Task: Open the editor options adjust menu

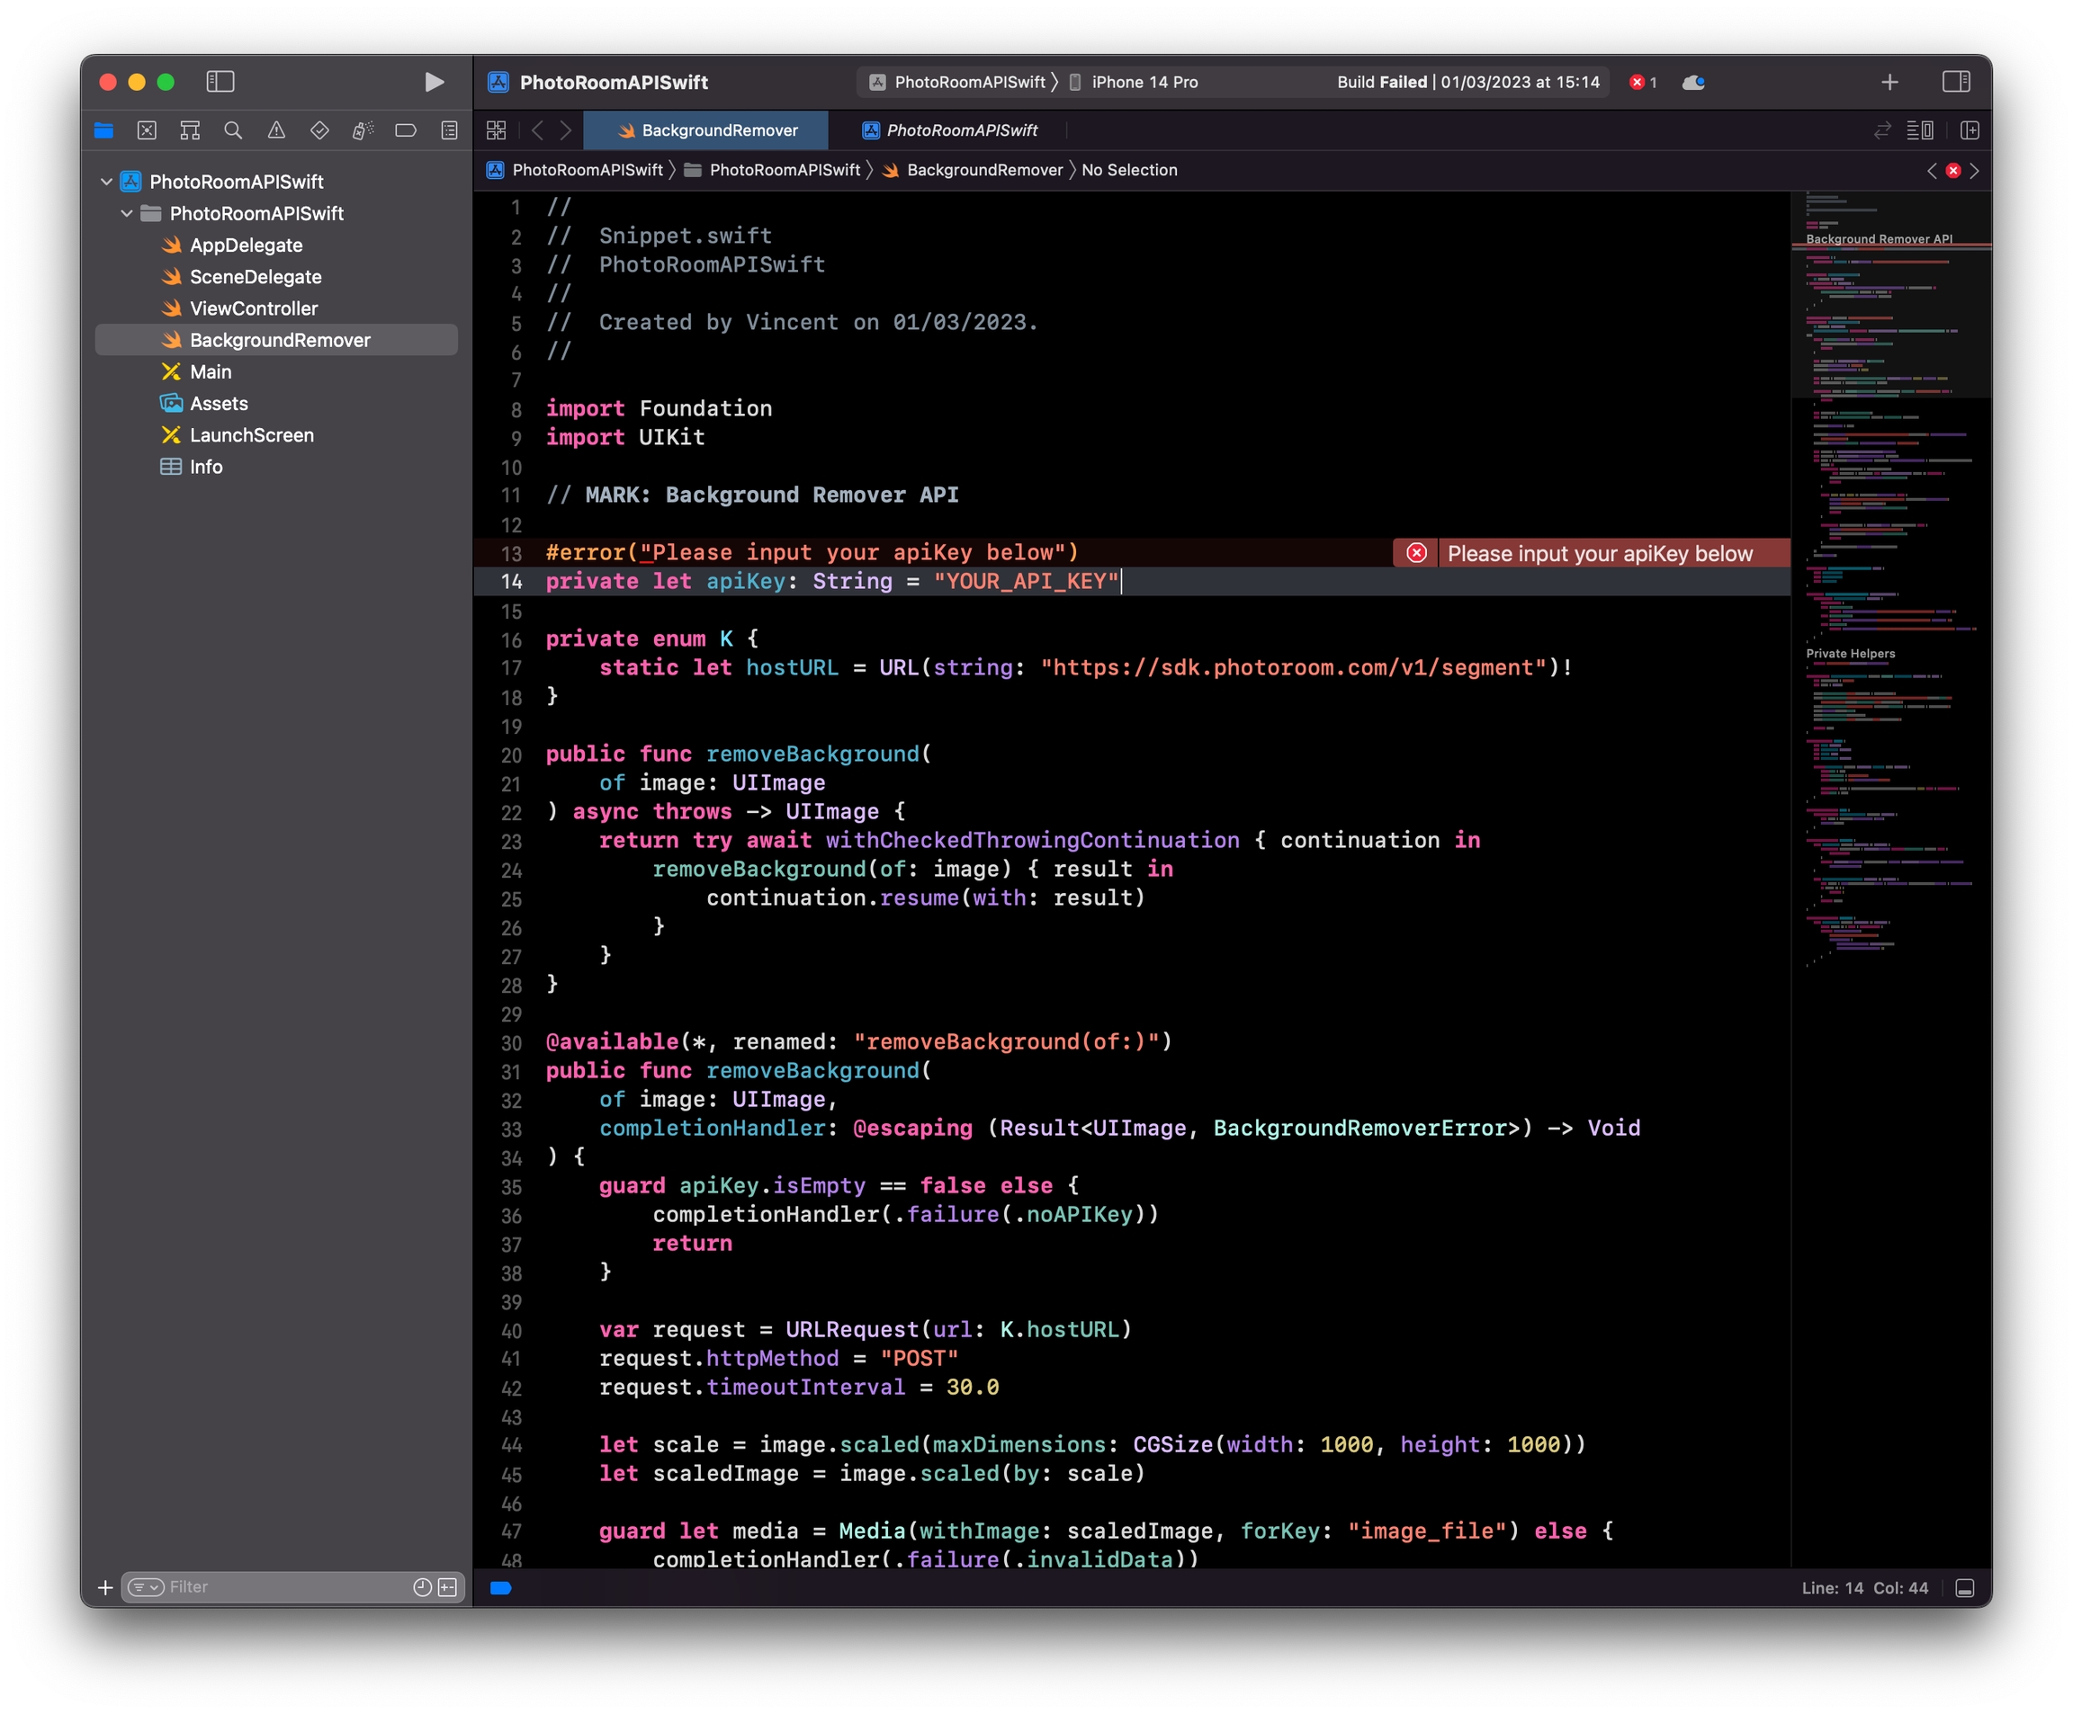Action: pyautogui.click(x=1920, y=130)
